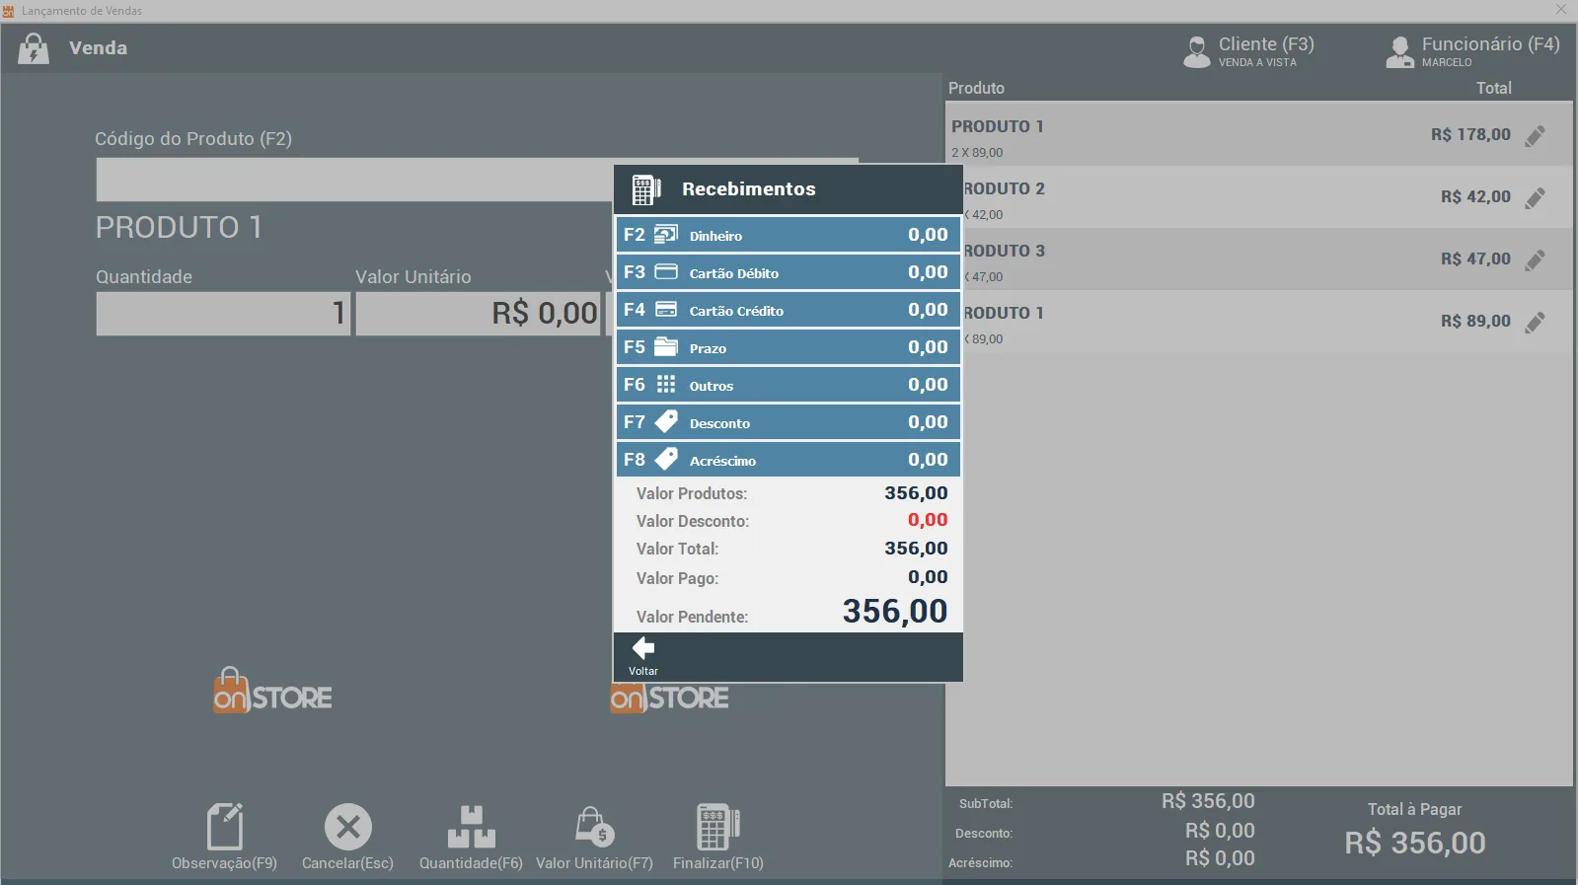Viewport: 1578px width, 885px height.
Task: Choose F5 Prazo payment method
Action: [x=789, y=347]
